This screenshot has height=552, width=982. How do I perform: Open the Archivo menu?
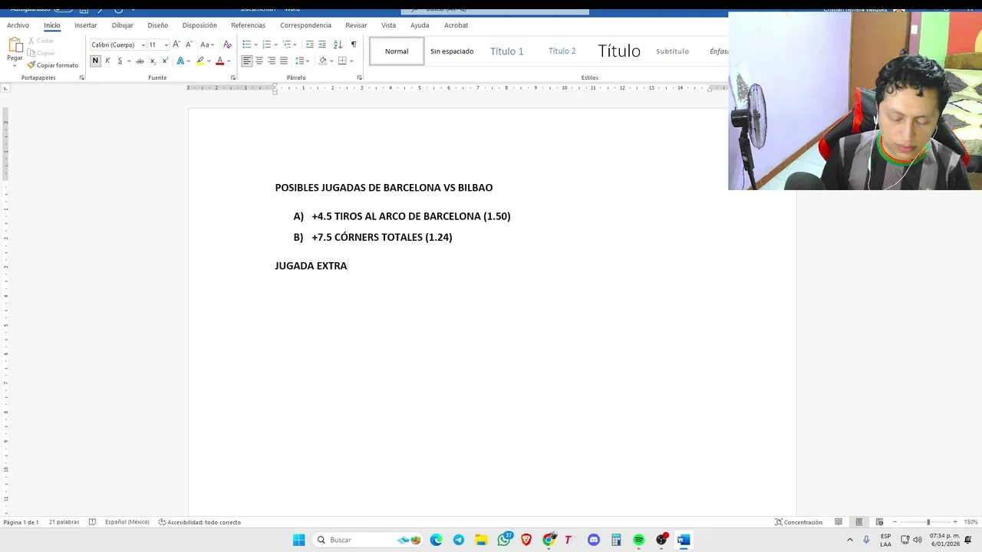[18, 25]
